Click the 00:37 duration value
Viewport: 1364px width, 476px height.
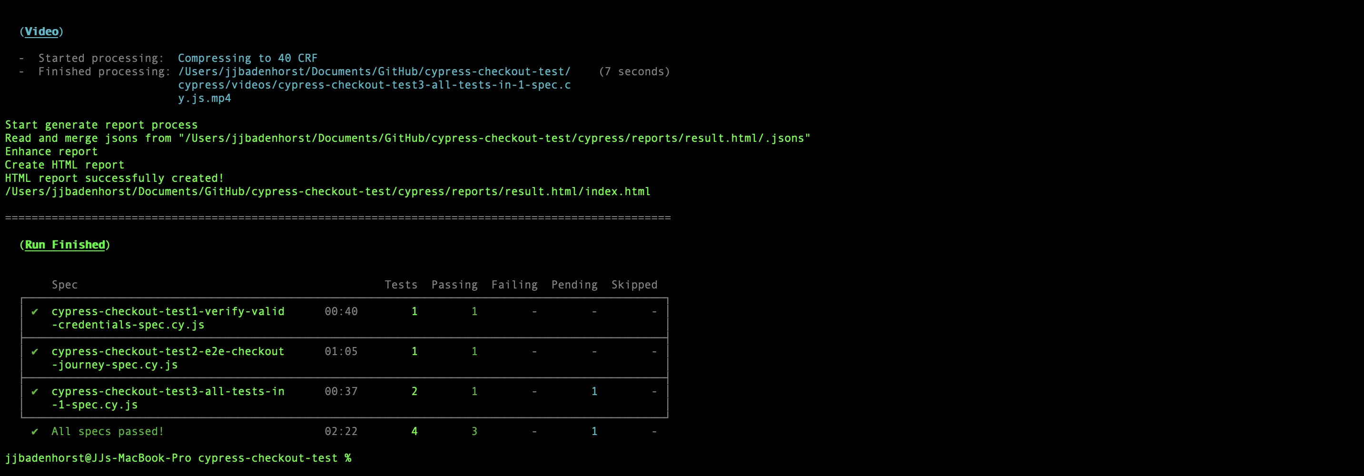click(x=341, y=391)
